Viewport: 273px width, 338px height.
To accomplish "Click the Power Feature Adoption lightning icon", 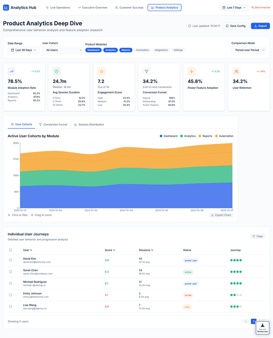I will [192, 71].
